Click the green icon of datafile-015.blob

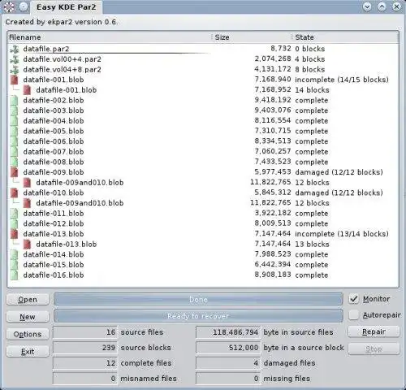pyautogui.click(x=15, y=265)
